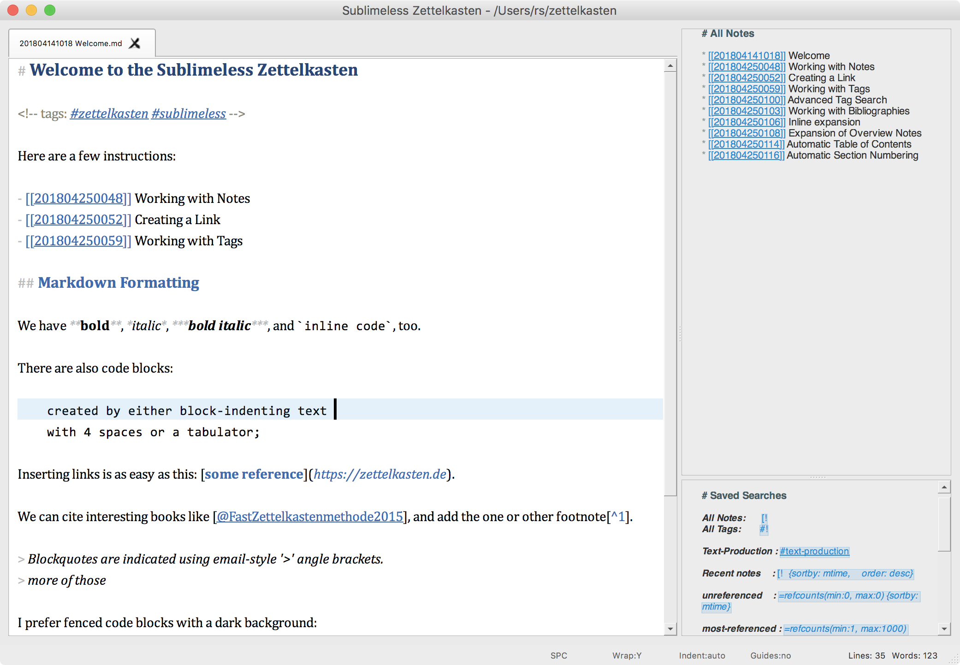Toggle the Guides:no status bar indicator
Image resolution: width=960 pixels, height=665 pixels.
(x=770, y=655)
